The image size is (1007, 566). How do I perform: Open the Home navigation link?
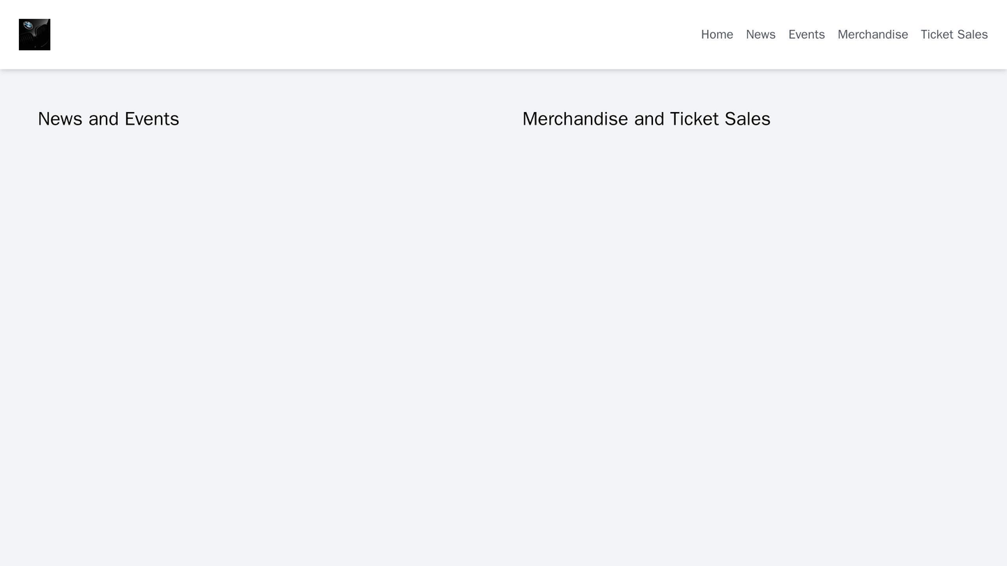716,35
